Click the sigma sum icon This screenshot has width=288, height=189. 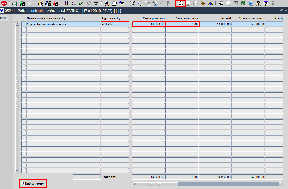[236, 3]
